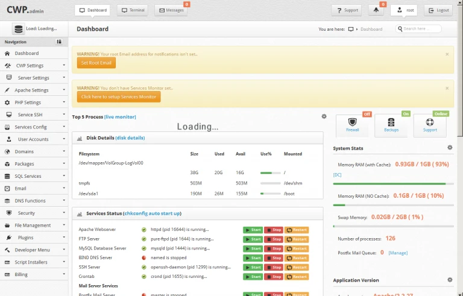The width and height of the screenshot is (463, 296).
Task: Open the live monitor link
Action: (120, 117)
